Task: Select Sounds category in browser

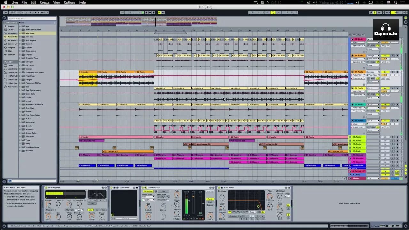Action: point(11,26)
